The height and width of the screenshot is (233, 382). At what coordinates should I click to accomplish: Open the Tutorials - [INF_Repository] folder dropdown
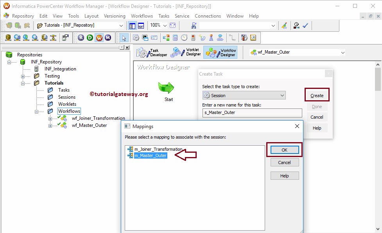tap(121, 25)
